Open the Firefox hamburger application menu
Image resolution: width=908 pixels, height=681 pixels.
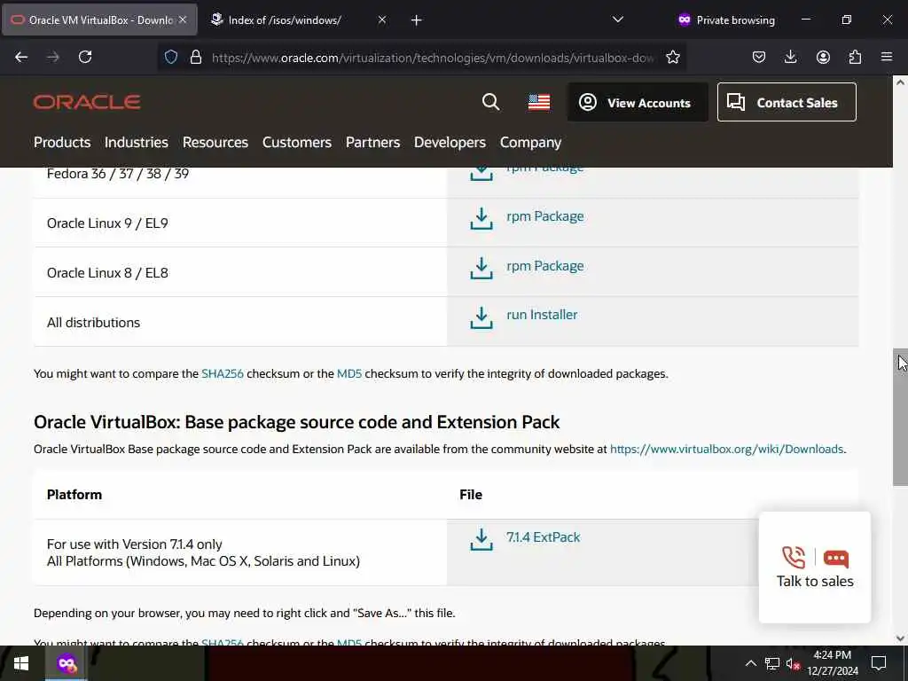[x=887, y=57]
